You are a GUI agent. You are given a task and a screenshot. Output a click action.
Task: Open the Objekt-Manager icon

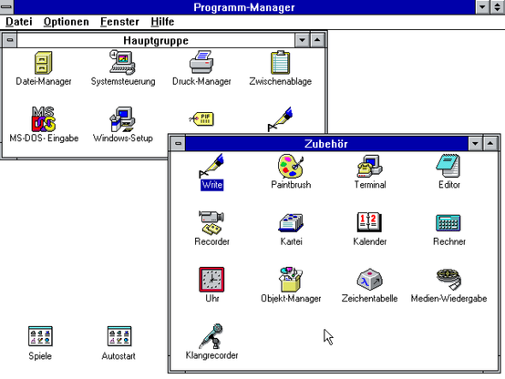click(x=291, y=279)
